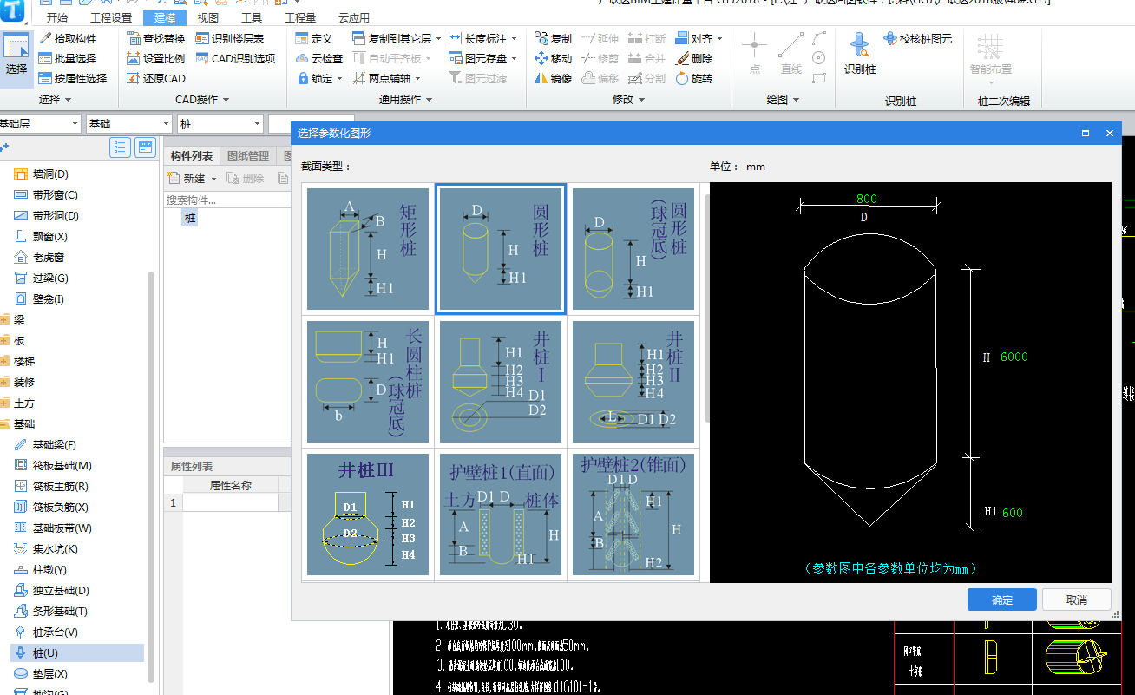
Task: Edit the D value 800 in preview
Action: pos(866,199)
